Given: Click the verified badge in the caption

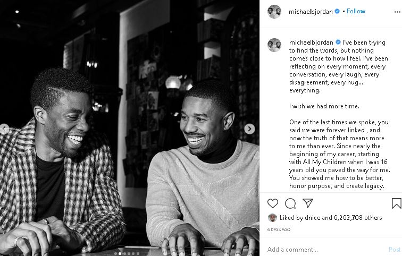Looking at the screenshot, I should tap(338, 42).
